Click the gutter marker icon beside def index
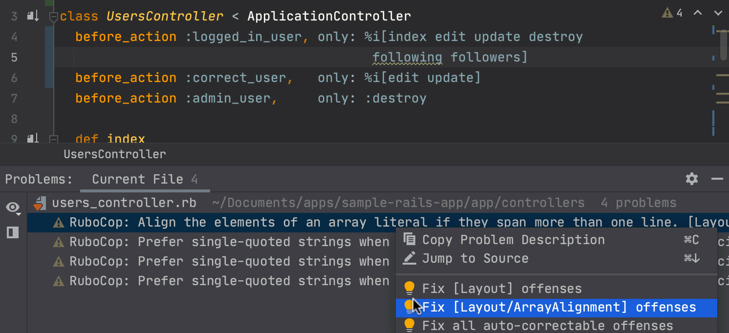This screenshot has width=729, height=333. 33,139
